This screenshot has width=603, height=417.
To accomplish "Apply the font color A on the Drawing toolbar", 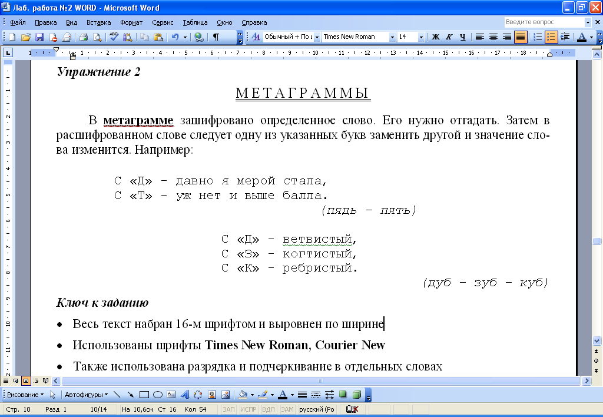I will pyautogui.click(x=283, y=395).
